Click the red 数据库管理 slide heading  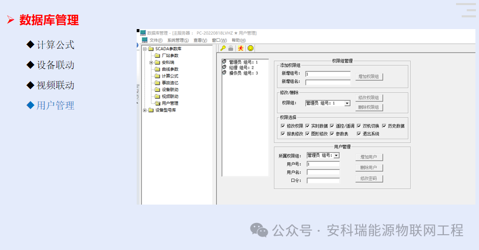coord(49,20)
